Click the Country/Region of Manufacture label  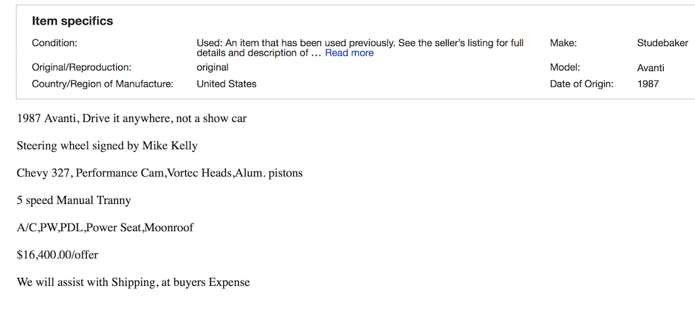102,84
